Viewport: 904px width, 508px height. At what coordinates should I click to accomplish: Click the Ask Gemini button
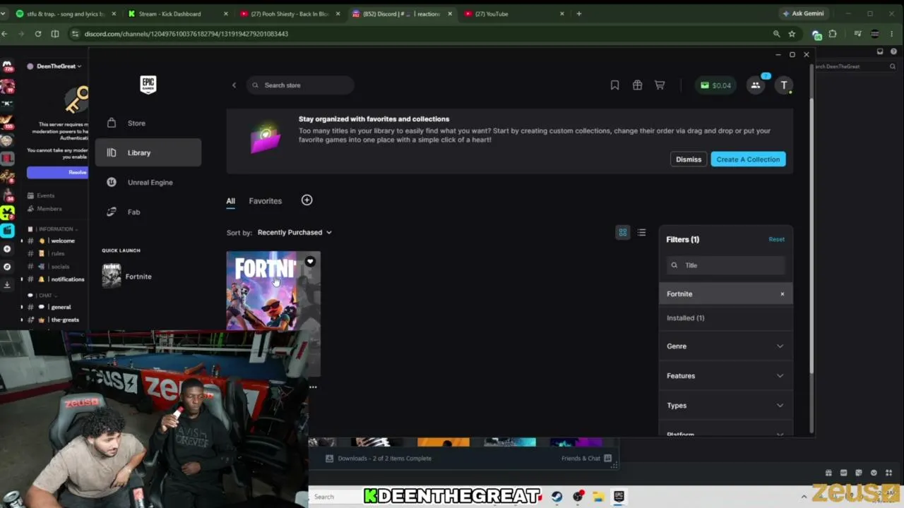(803, 13)
